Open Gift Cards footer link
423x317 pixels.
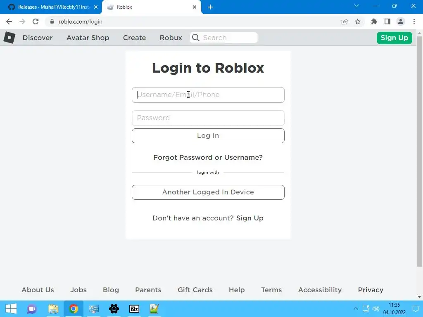[195, 290]
